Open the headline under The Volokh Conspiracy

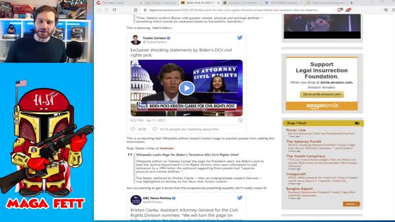[323, 163]
